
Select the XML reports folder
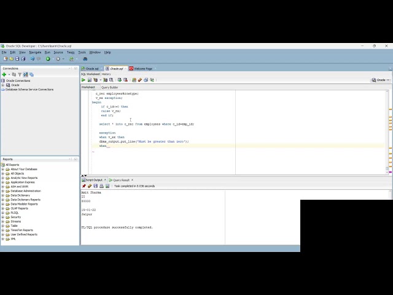tap(13, 239)
